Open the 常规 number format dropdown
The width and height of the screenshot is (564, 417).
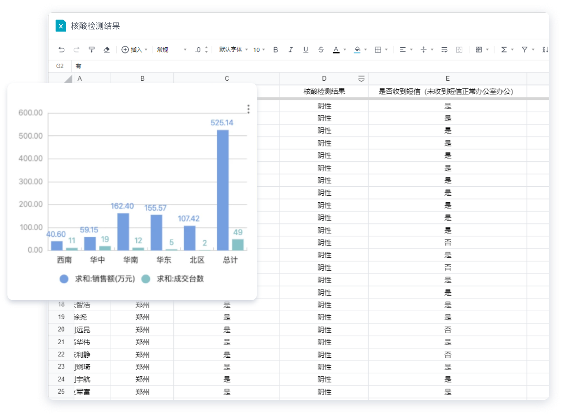[x=171, y=50]
